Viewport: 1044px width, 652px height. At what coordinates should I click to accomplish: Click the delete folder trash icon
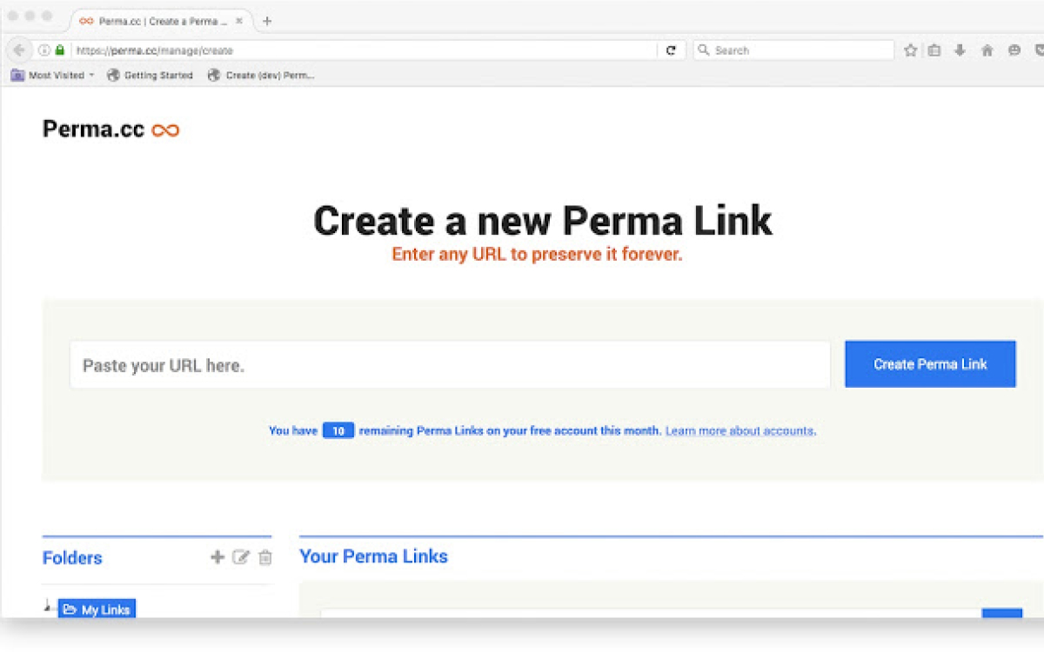click(x=265, y=557)
